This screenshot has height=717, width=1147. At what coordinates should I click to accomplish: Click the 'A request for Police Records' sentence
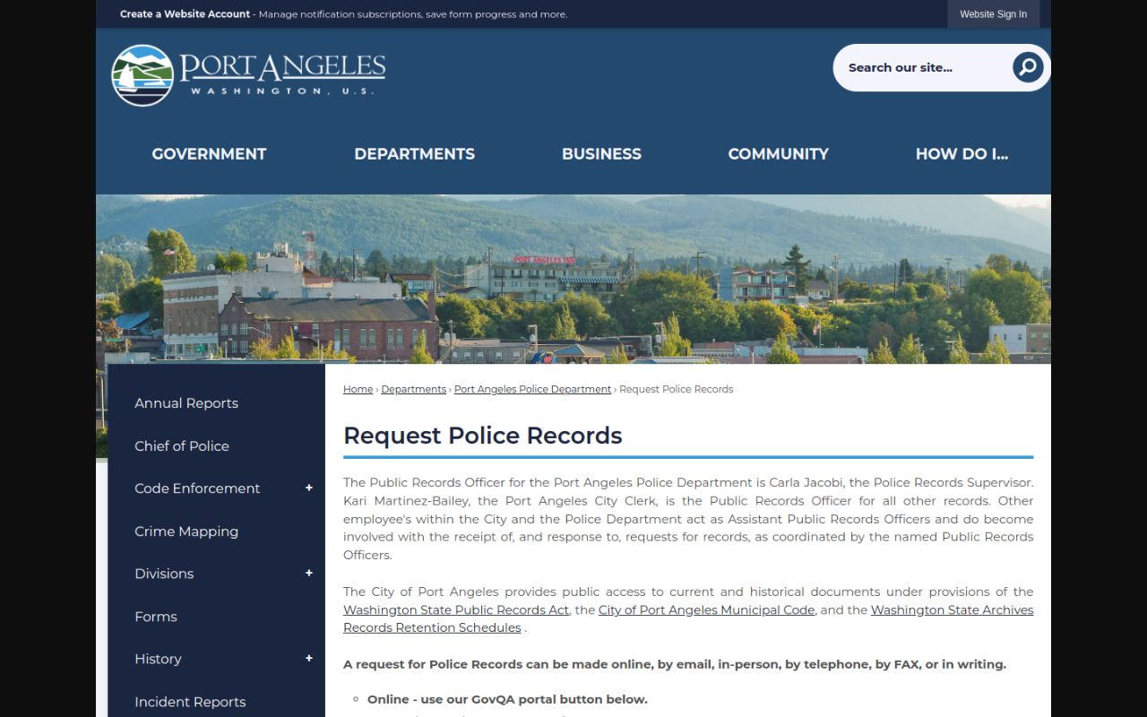[x=675, y=664]
